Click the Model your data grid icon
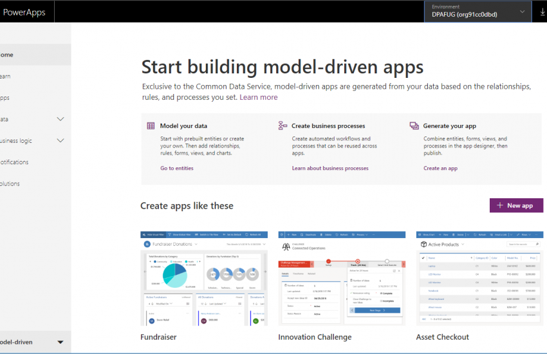547x354 pixels. (151, 126)
